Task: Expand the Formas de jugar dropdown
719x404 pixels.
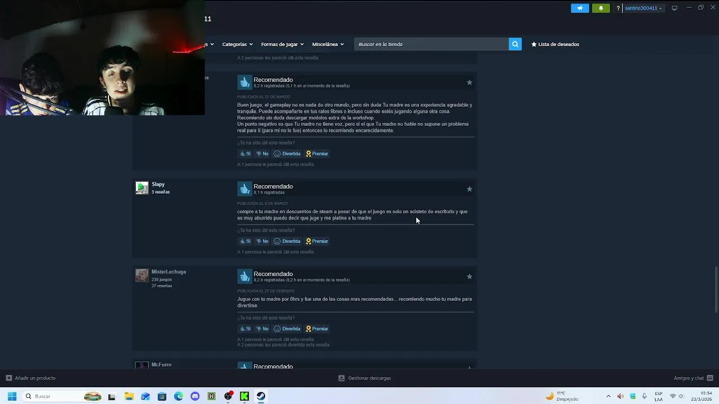Action: pos(282,44)
